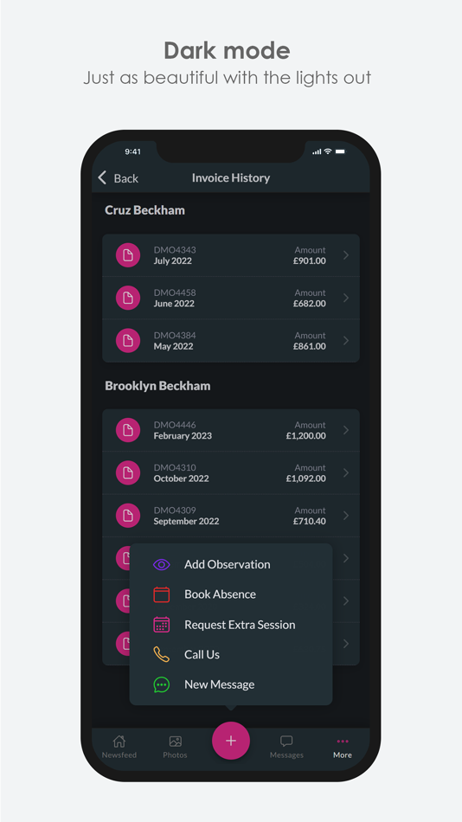
Task: Tap the red calendar Book Absence icon
Action: (162, 594)
